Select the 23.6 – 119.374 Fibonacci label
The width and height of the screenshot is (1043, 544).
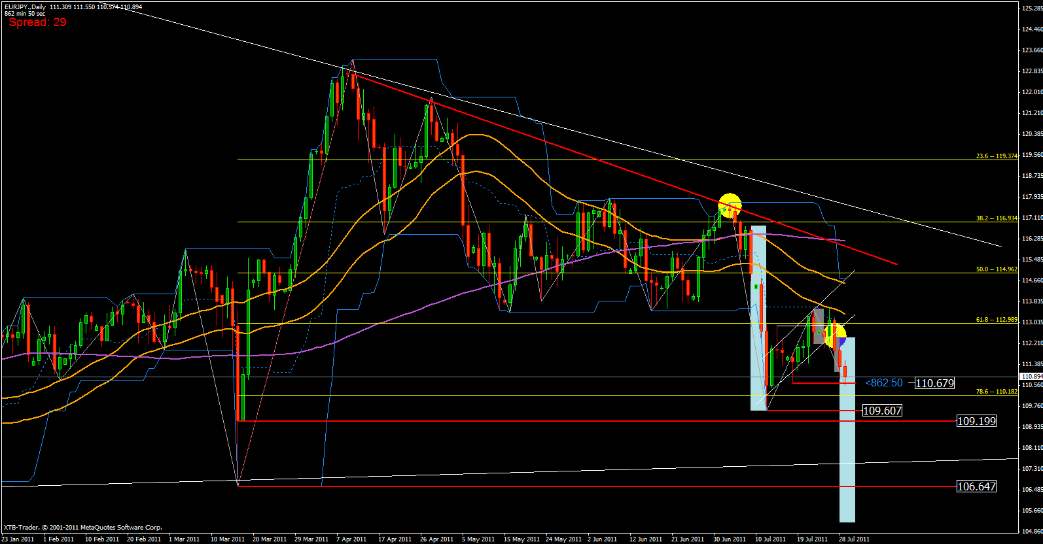(x=997, y=156)
